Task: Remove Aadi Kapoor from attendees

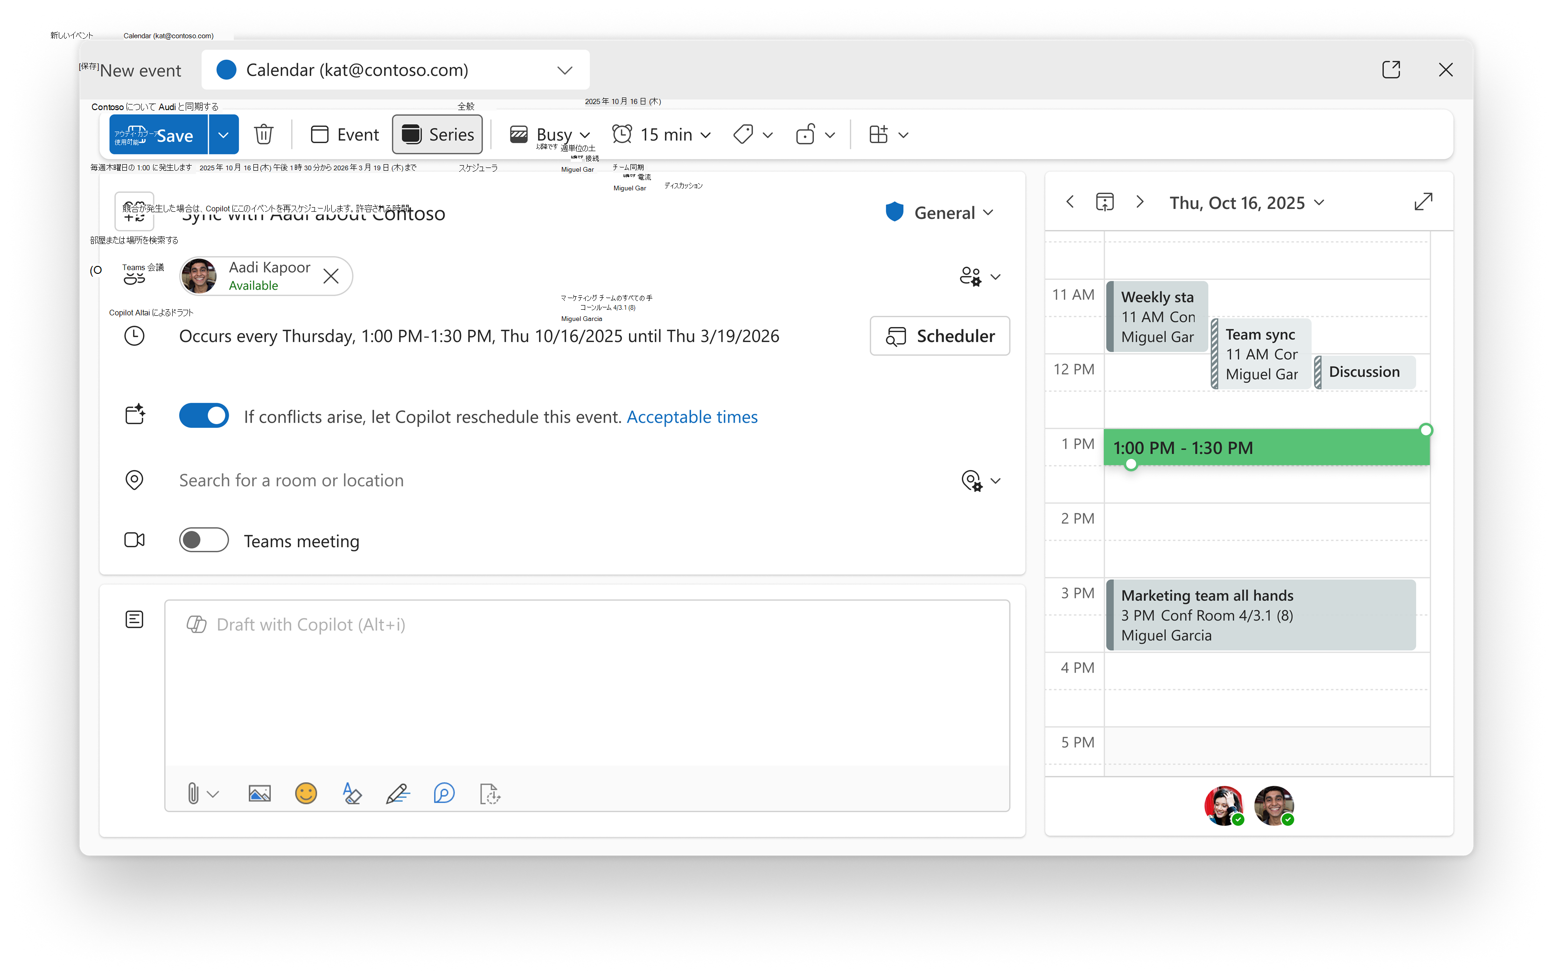Action: point(331,276)
